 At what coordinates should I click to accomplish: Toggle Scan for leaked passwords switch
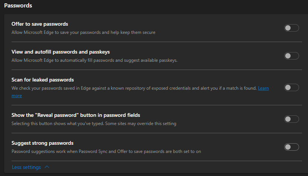(x=292, y=87)
